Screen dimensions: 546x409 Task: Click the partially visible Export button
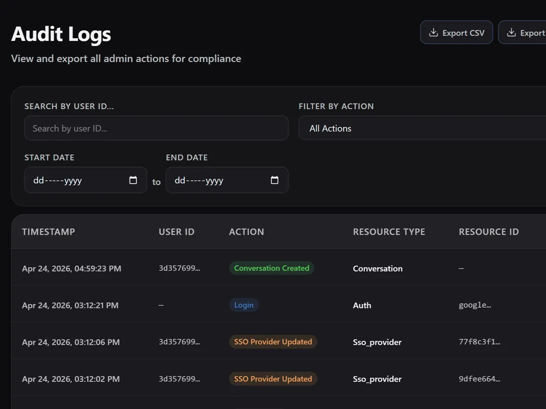[522, 33]
